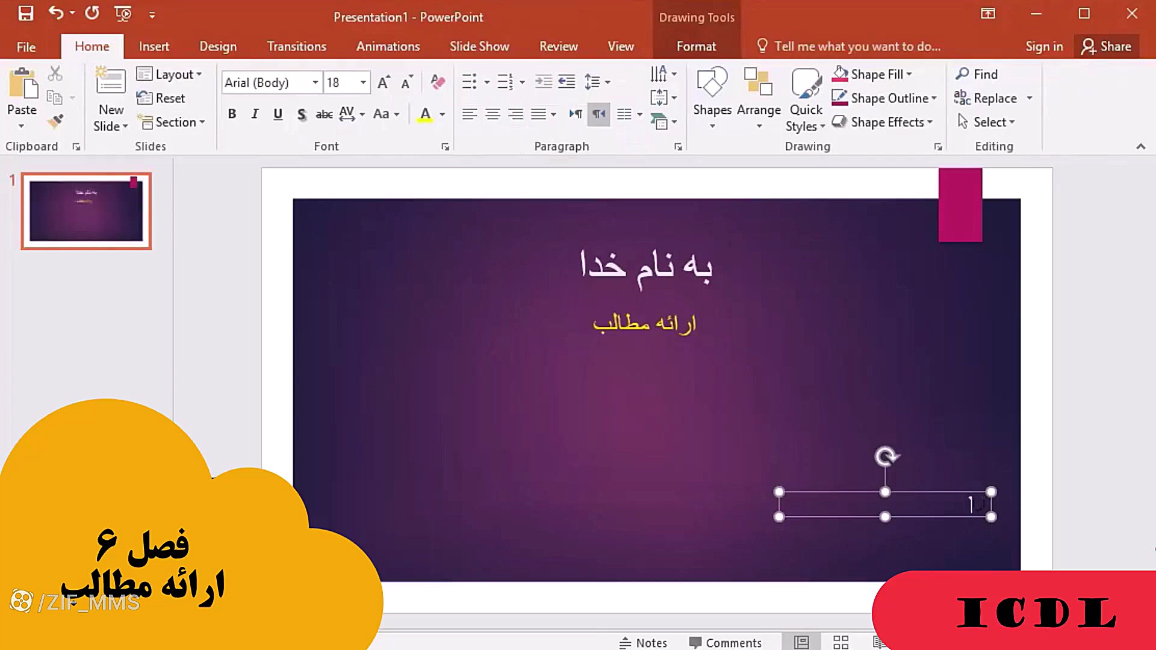
Task: Expand the Layout dropdown
Action: click(169, 74)
